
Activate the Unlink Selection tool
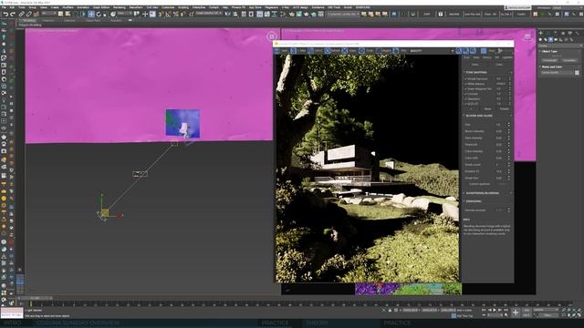tap(29, 15)
